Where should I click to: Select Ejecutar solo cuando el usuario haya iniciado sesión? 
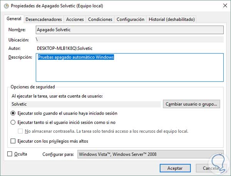pos(13,113)
